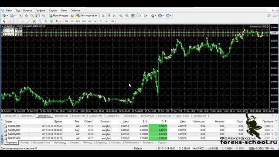Switch timeframe to M30
The height and width of the screenshot is (157, 279).
[x=84, y=21]
